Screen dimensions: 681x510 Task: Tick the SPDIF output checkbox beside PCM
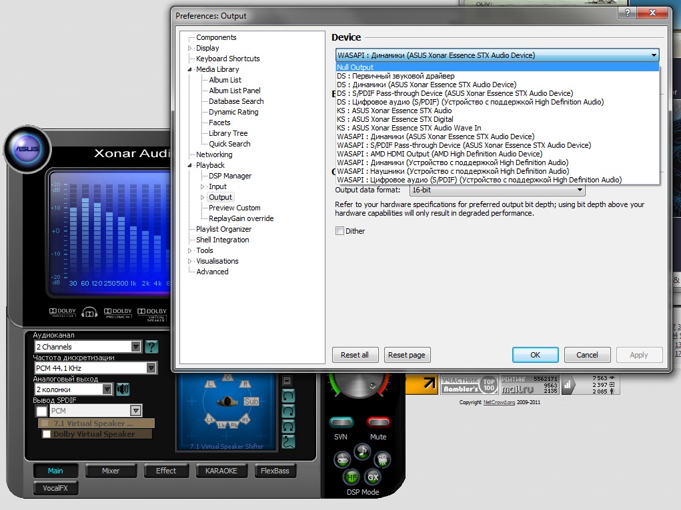(x=42, y=411)
